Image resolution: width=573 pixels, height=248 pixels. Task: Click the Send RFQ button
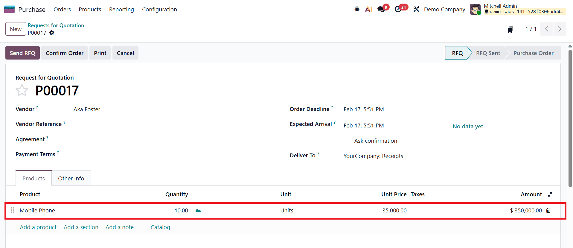pyautogui.click(x=22, y=53)
